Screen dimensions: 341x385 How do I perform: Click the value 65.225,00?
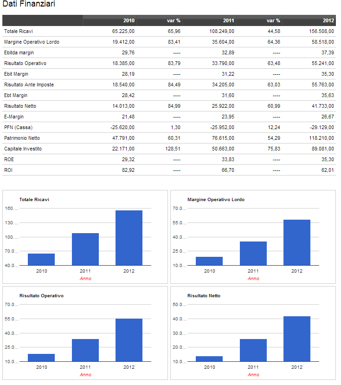tap(123, 31)
